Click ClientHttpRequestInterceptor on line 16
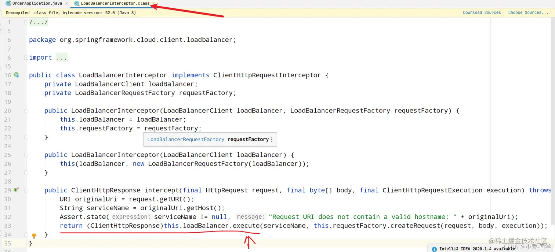 [267, 75]
